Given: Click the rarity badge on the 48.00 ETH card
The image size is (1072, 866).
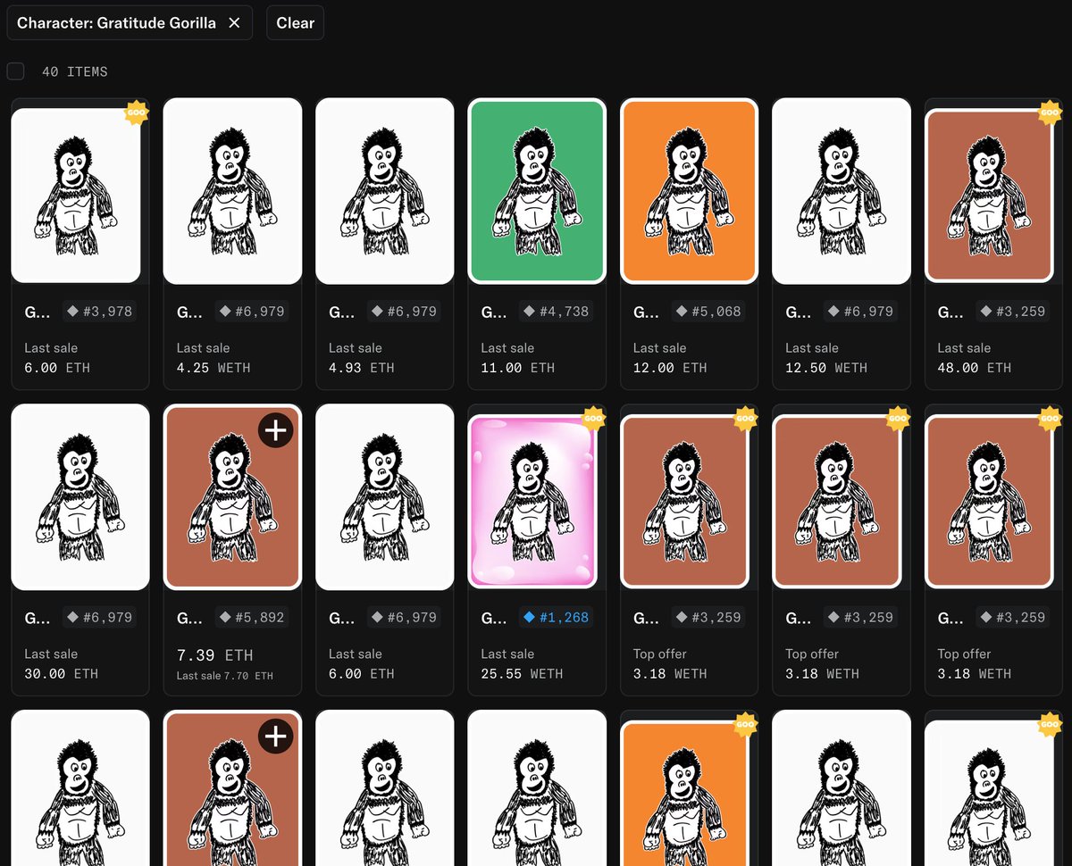Looking at the screenshot, I should (1012, 312).
